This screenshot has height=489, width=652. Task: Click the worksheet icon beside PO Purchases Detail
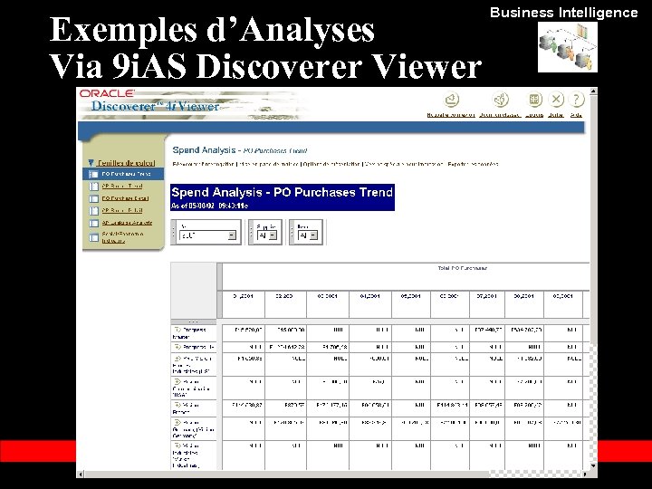tap(93, 198)
